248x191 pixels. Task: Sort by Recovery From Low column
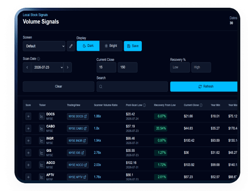tap(165, 105)
